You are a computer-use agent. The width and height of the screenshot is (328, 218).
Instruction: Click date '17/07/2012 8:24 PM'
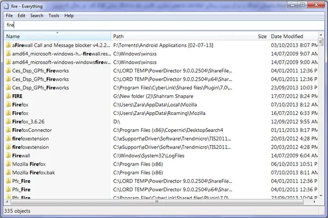coord(294,96)
